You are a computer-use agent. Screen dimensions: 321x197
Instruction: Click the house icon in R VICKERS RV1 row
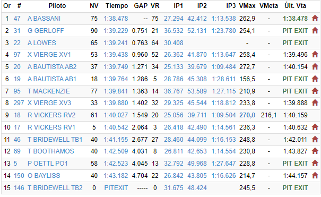click(315, 127)
